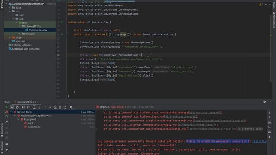Print console output icon

coord(269,132)
